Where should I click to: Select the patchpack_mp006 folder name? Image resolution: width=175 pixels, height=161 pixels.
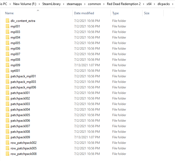coord(23,87)
